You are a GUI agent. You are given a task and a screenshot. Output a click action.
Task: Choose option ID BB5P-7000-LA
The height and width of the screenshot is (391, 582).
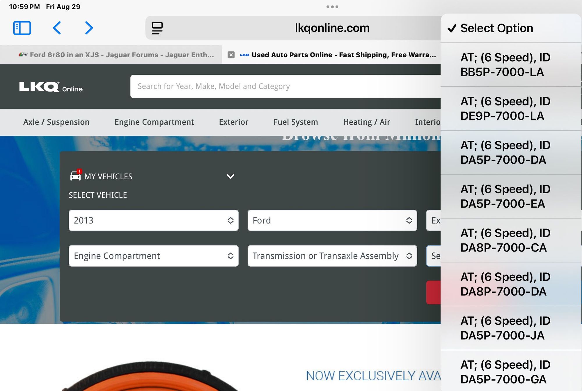tap(505, 65)
